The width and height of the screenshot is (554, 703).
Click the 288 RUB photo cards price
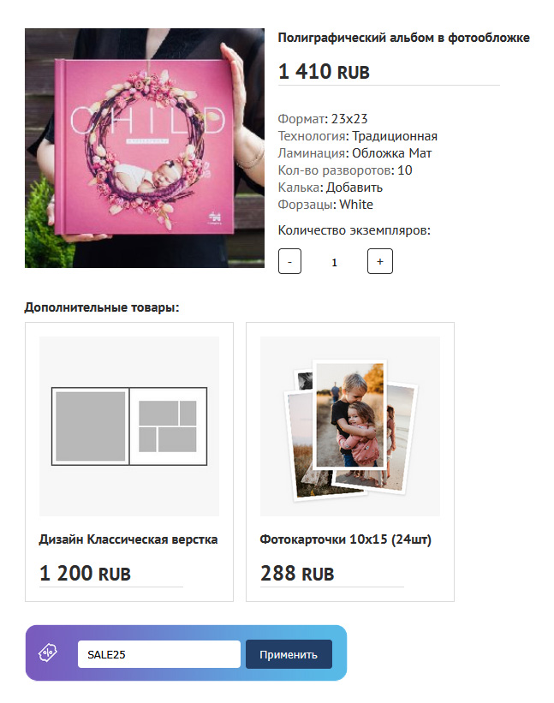[x=297, y=574]
